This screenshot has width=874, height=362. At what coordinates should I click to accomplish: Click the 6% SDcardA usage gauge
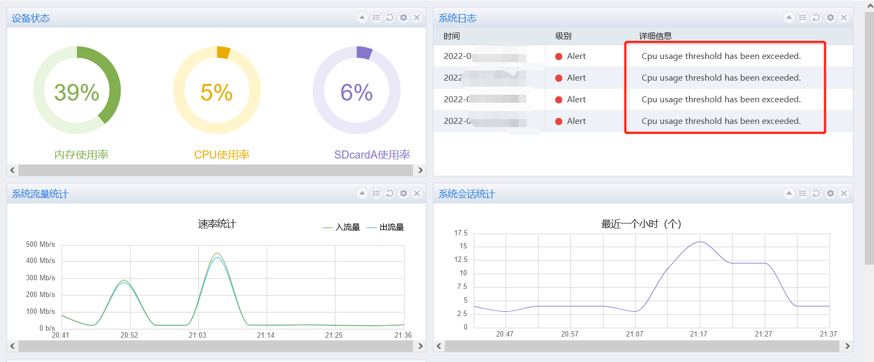357,90
